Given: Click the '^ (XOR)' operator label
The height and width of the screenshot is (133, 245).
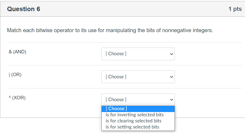Looking at the screenshot, I should pos(17,98).
